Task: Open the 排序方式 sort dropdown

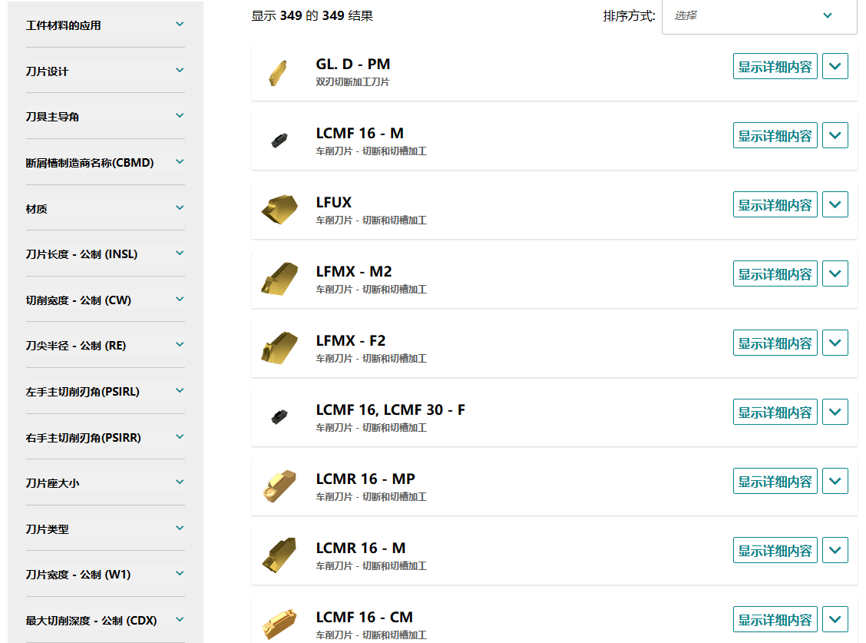Action: [759, 15]
